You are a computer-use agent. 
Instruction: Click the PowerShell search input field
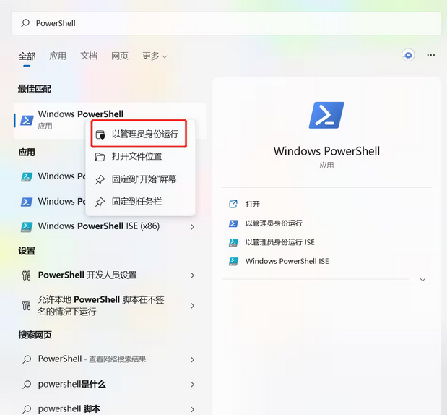click(x=226, y=23)
